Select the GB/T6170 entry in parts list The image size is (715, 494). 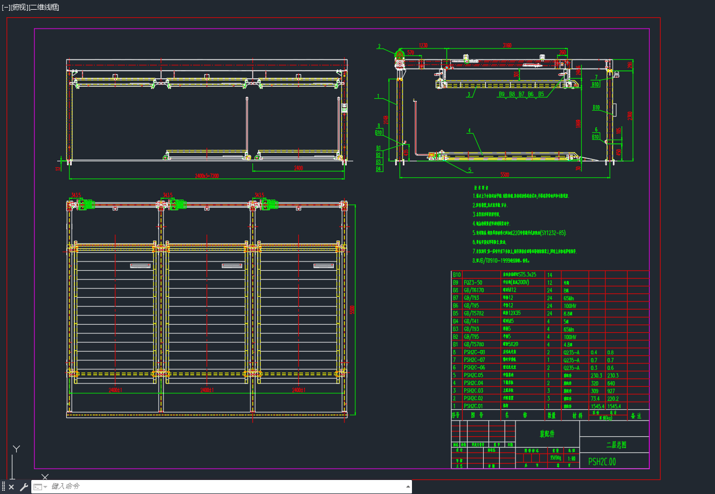(474, 290)
